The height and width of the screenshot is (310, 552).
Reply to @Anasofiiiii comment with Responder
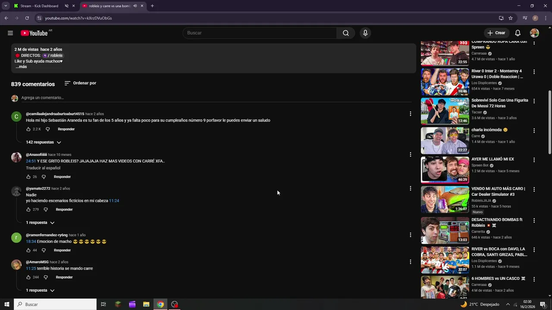pos(62,177)
